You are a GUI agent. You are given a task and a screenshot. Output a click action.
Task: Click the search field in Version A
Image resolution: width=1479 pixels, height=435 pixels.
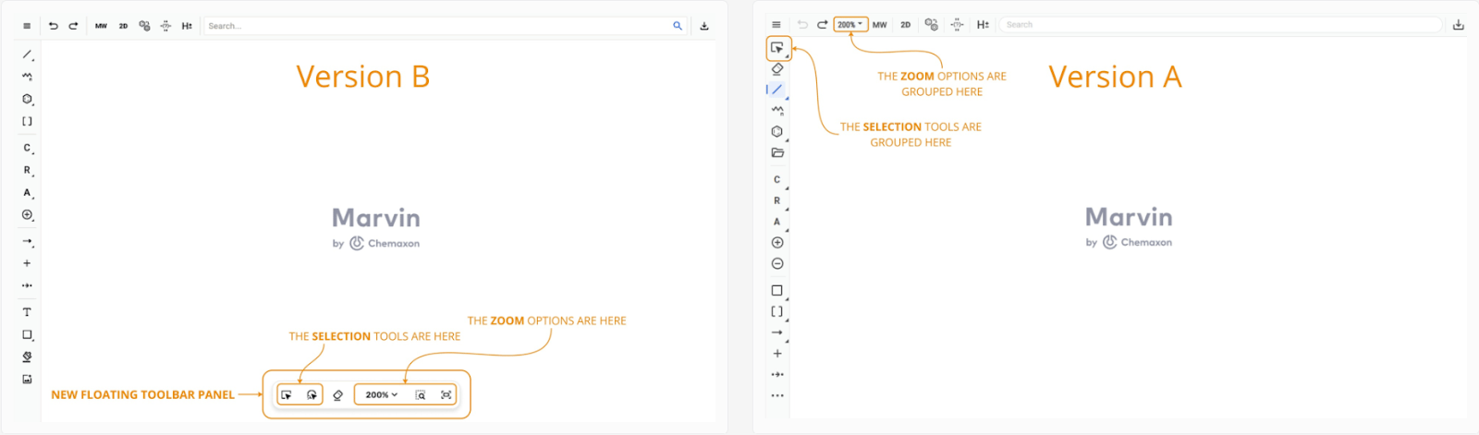click(x=1220, y=25)
